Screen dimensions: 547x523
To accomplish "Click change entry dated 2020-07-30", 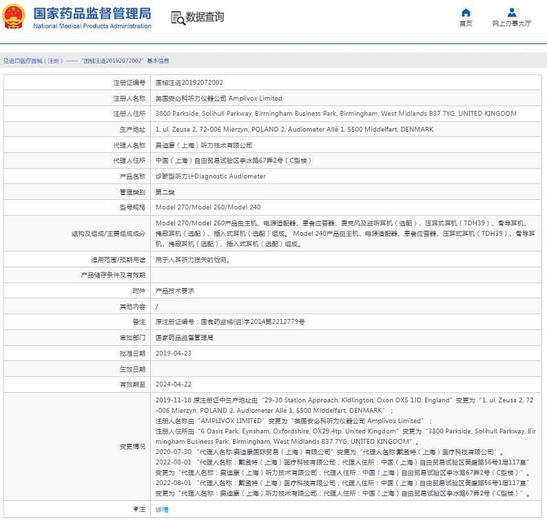I will click(330, 452).
